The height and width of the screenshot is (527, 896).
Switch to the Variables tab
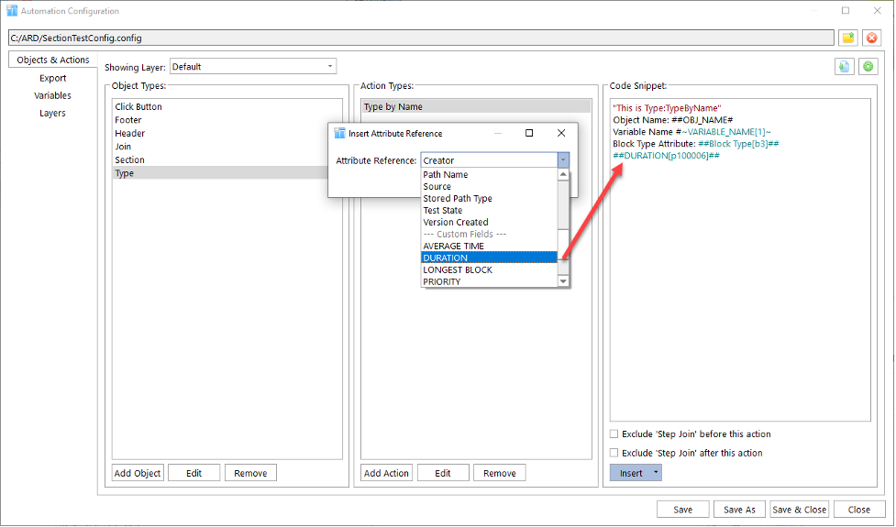52,95
